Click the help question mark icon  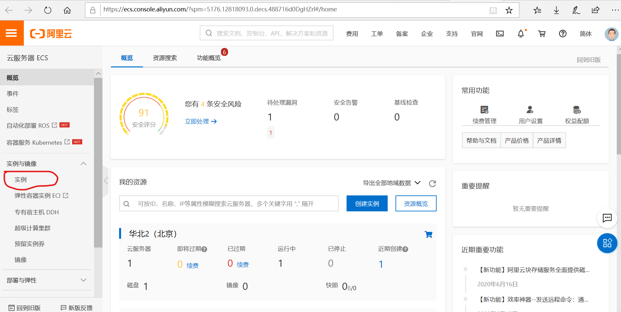click(563, 34)
